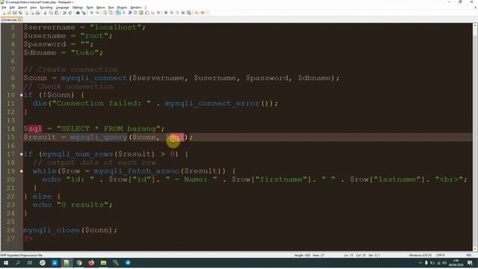Image resolution: width=478 pixels, height=269 pixels.
Task: Click the Print toolbar icon
Action: (38, 13)
